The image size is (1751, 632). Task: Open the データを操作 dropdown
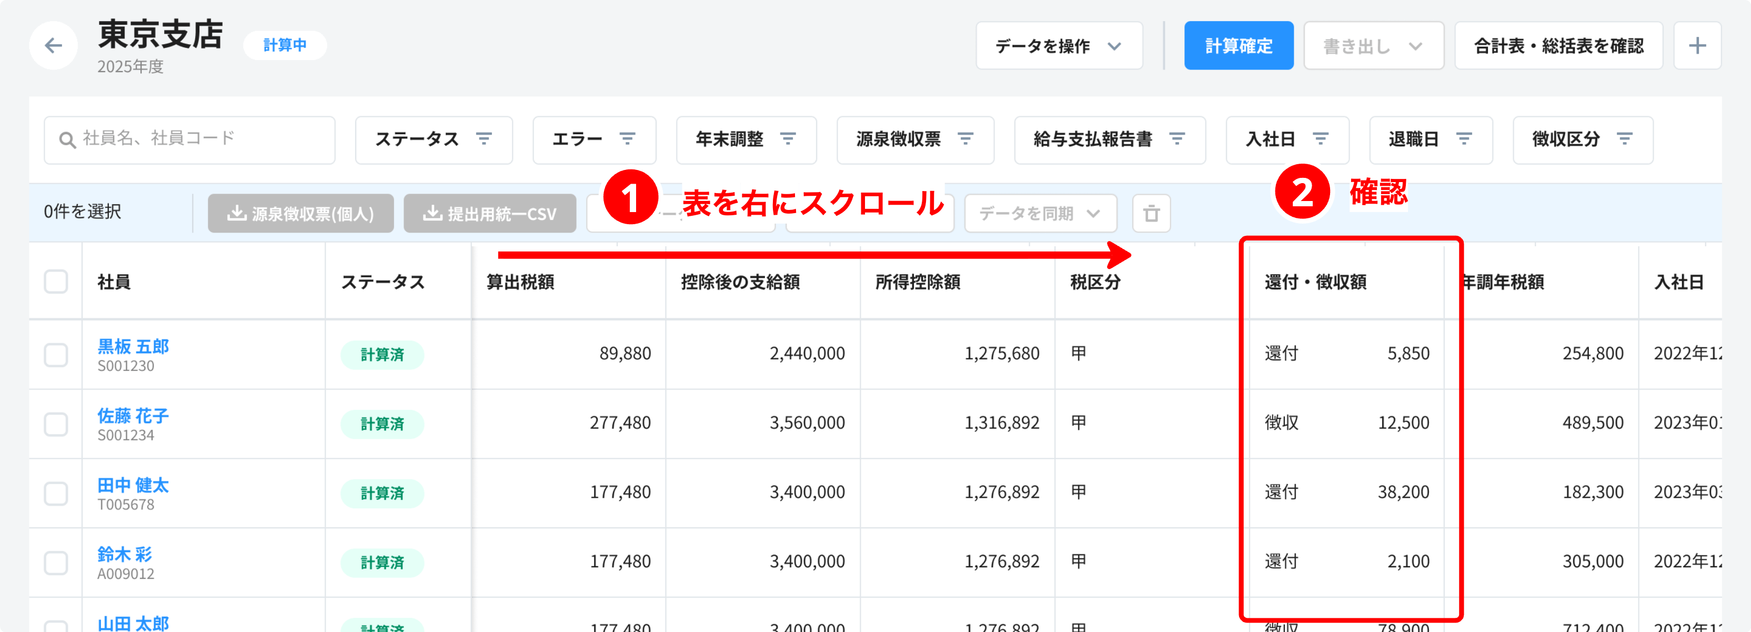[x=1059, y=46]
